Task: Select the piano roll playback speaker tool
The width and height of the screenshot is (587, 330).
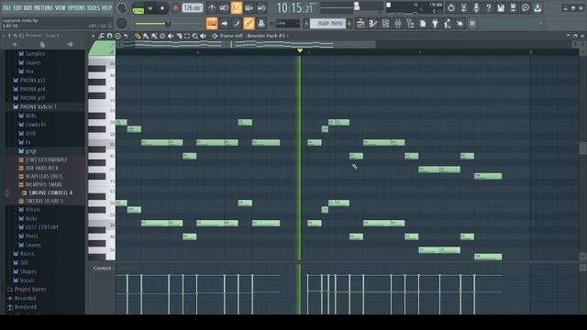Action: (204, 36)
